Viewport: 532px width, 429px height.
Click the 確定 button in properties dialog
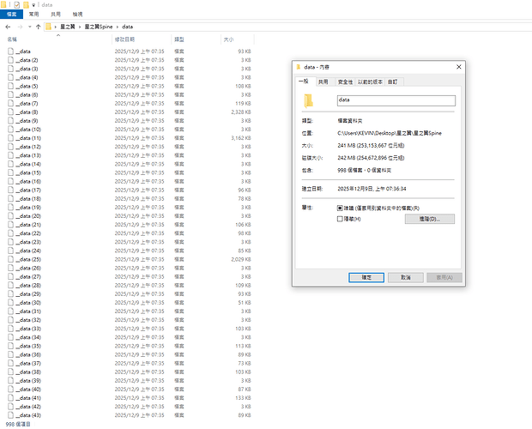click(366, 277)
